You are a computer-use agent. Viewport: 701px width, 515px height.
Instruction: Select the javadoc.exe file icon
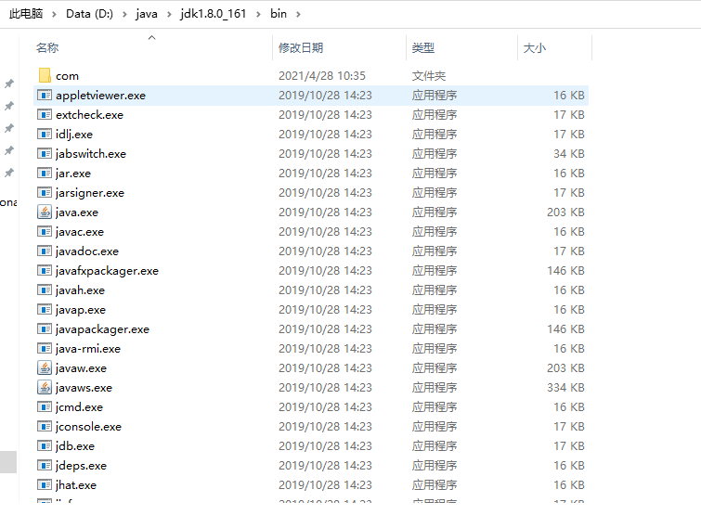click(45, 251)
